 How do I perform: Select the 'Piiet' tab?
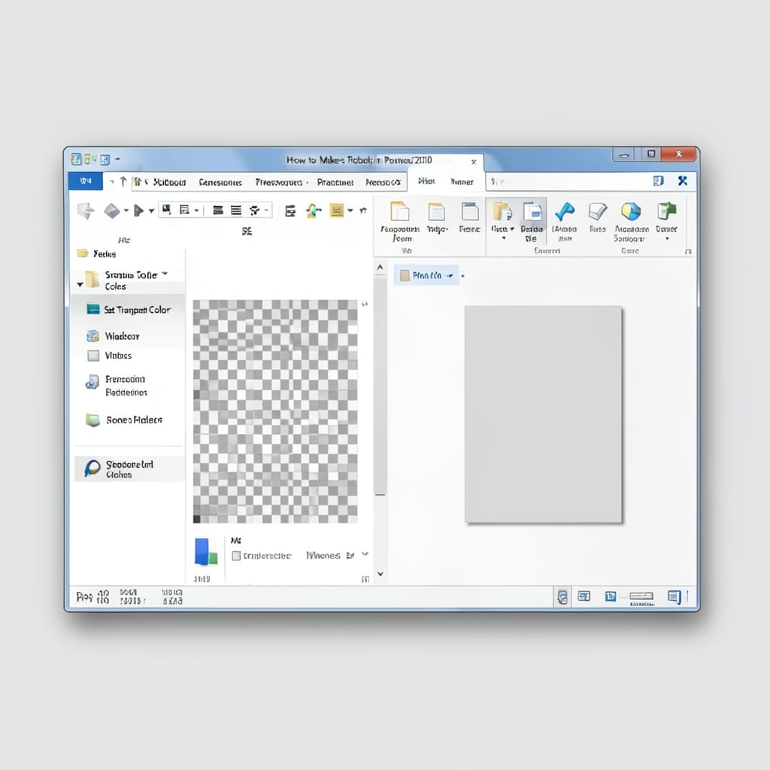pyautogui.click(x=426, y=181)
